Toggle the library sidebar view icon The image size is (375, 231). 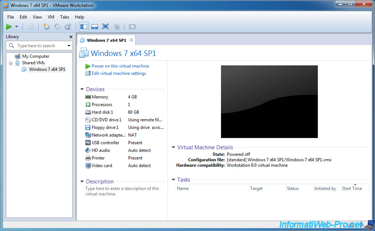click(x=84, y=27)
